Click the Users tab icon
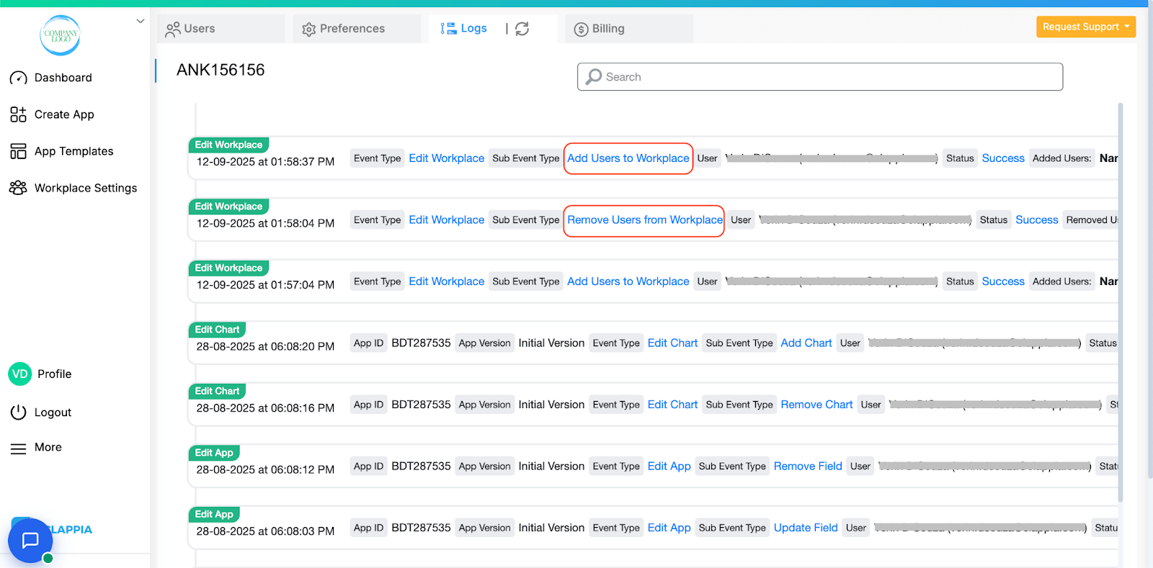The image size is (1153, 568). [x=173, y=30]
